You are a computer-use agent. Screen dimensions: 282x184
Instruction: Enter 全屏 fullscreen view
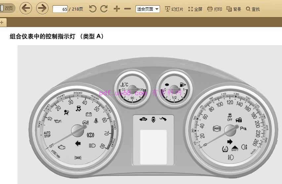195,9
